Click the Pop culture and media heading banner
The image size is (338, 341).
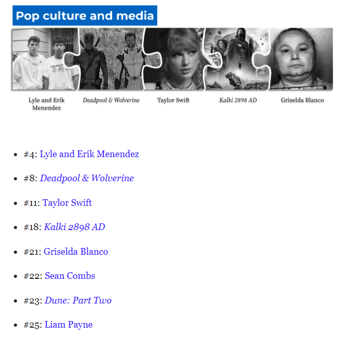click(x=85, y=16)
